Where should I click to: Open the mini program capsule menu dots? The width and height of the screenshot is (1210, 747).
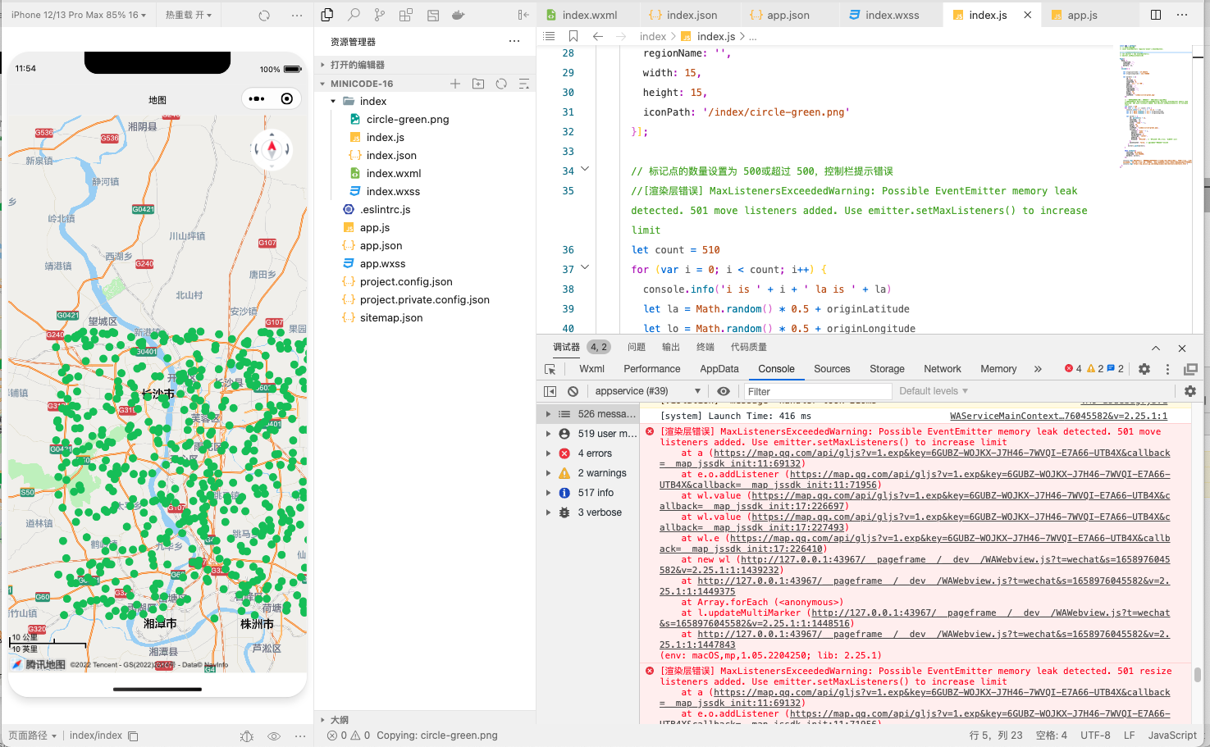pos(257,99)
